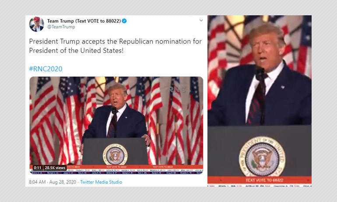
Task: Open the #RNC2020 hashtag
Action: [x=46, y=69]
